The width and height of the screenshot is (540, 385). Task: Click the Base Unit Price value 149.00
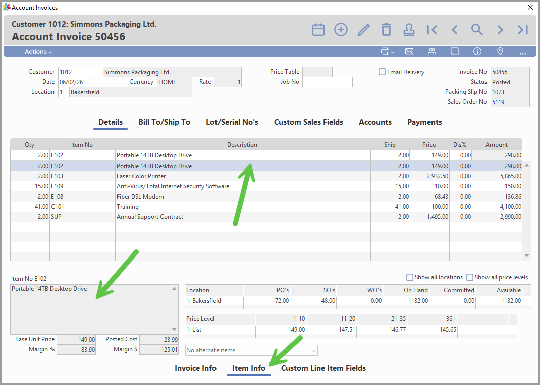pyautogui.click(x=76, y=339)
